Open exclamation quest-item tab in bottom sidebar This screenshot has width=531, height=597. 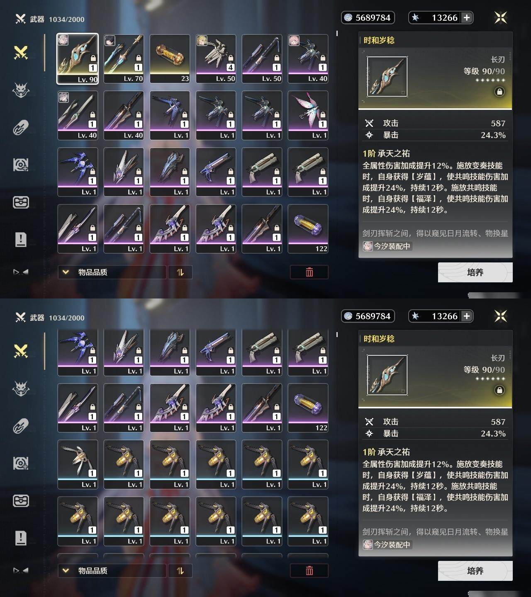pyautogui.click(x=21, y=538)
